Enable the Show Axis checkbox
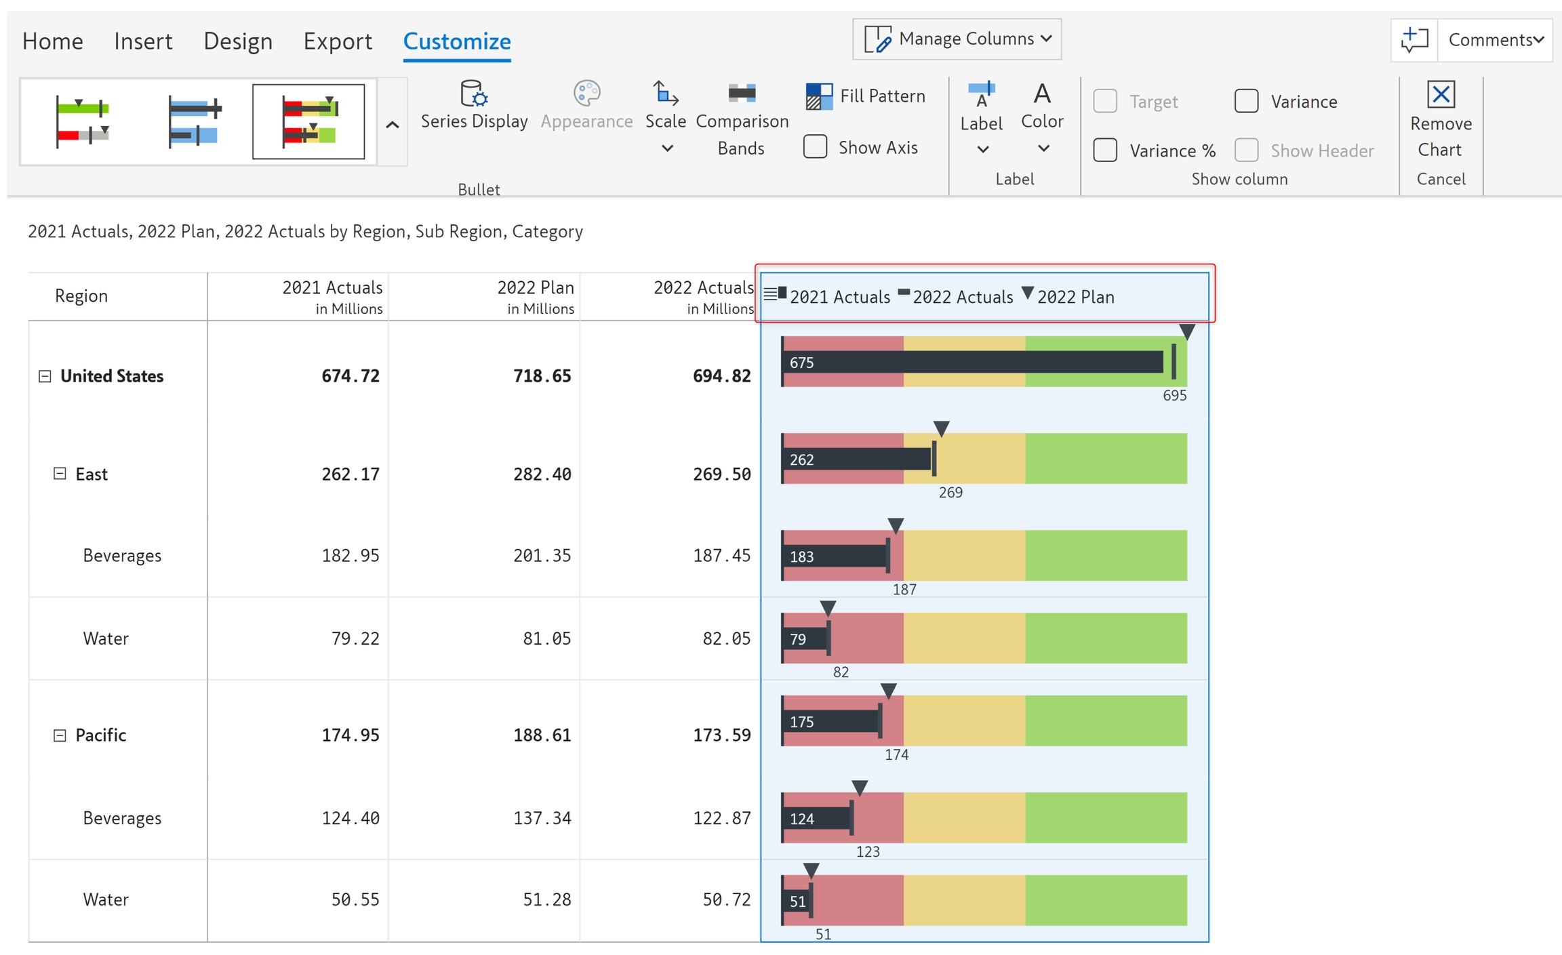1562x955 pixels. pyautogui.click(x=815, y=147)
